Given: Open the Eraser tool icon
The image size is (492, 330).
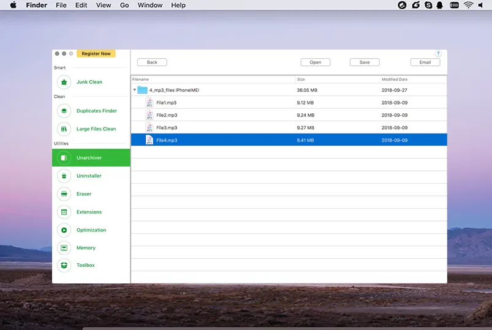Looking at the screenshot, I should 64,194.
